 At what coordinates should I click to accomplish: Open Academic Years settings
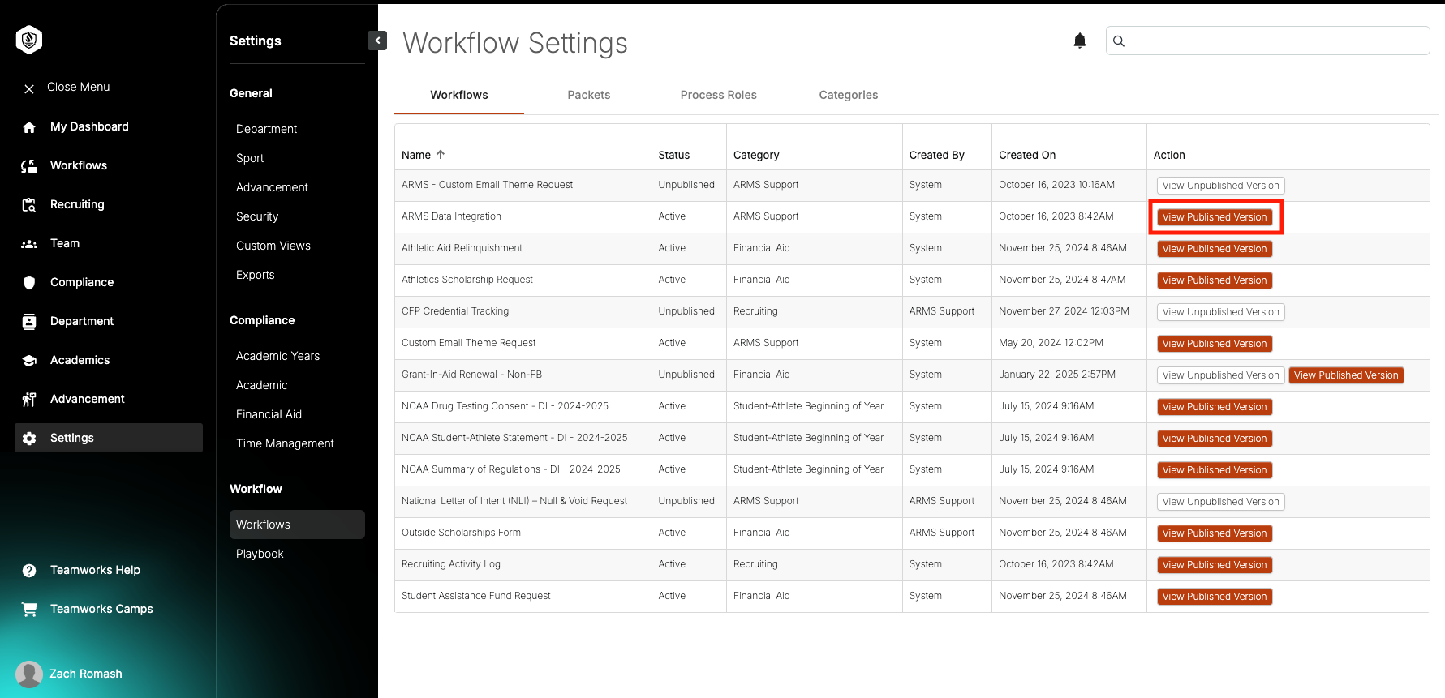pos(277,356)
